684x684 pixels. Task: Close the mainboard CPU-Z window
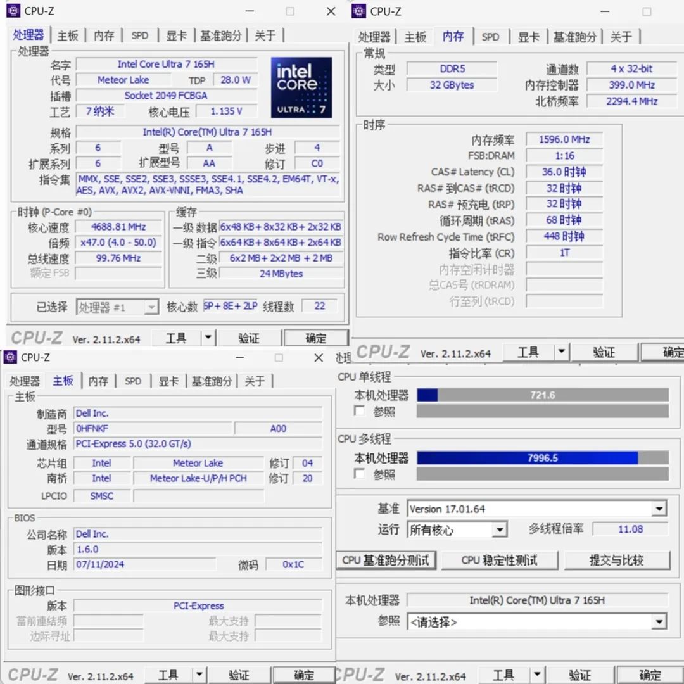pyautogui.click(x=319, y=358)
